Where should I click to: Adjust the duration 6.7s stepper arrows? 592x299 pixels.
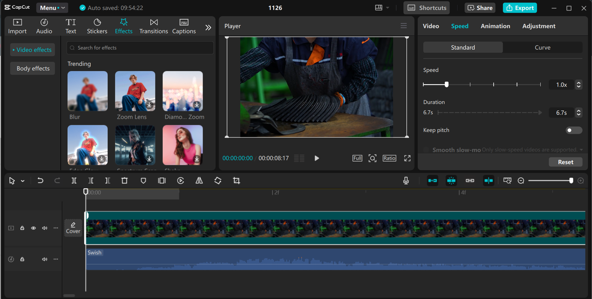pos(579,113)
